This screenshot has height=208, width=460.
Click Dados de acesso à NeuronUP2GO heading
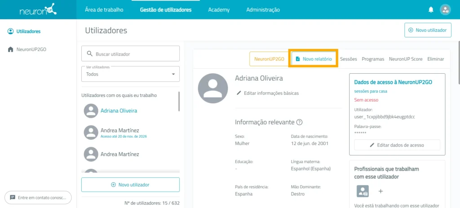pyautogui.click(x=393, y=82)
